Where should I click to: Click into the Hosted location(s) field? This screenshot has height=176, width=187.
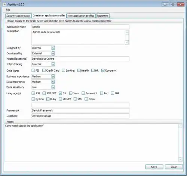[x=80, y=59]
